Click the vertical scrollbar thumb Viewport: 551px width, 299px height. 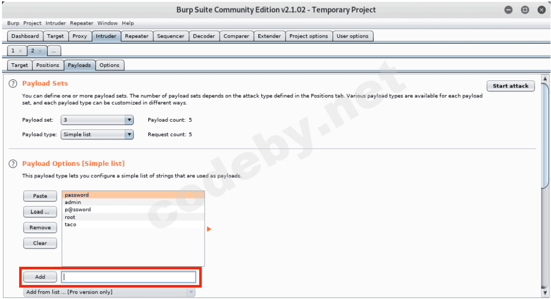click(x=545, y=136)
